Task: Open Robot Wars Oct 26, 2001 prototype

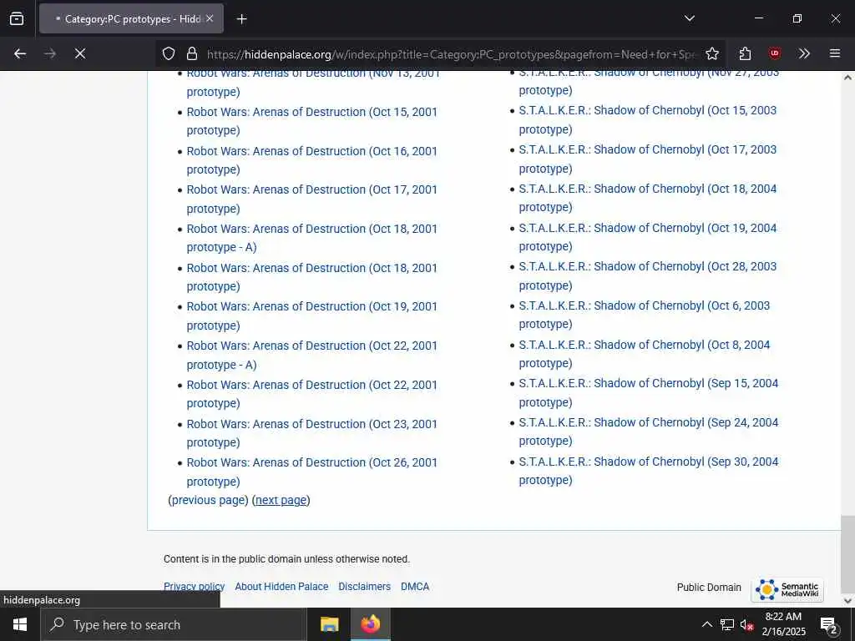Action: [x=312, y=472]
